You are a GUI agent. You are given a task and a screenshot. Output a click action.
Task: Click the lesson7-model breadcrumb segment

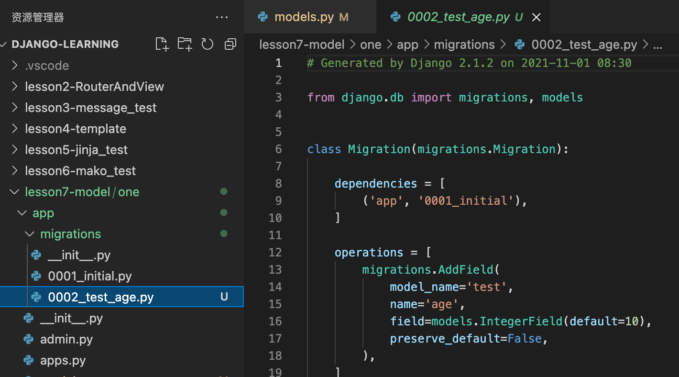[x=302, y=45]
